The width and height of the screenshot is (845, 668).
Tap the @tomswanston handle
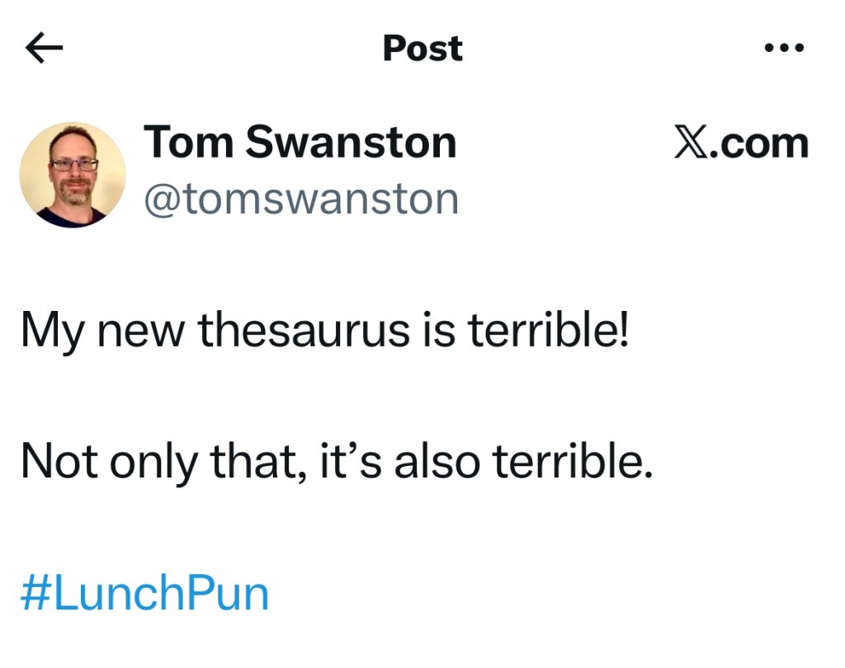click(301, 199)
